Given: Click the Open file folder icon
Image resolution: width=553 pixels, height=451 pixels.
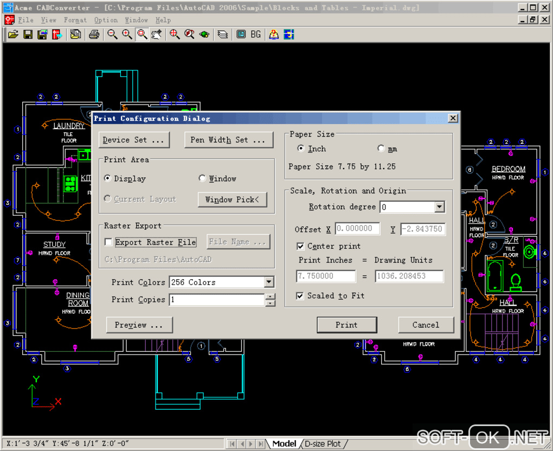Looking at the screenshot, I should pos(13,35).
